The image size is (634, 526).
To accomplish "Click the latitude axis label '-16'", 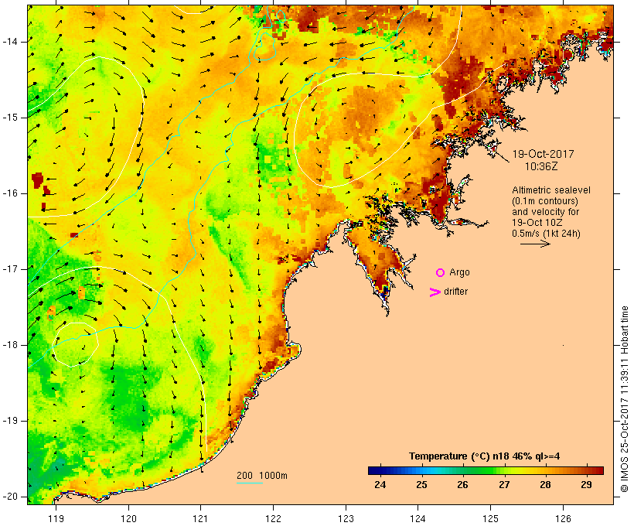I will click(x=9, y=193).
